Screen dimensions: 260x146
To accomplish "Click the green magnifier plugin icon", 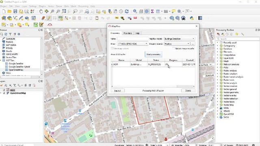I will (x=36, y=25).
